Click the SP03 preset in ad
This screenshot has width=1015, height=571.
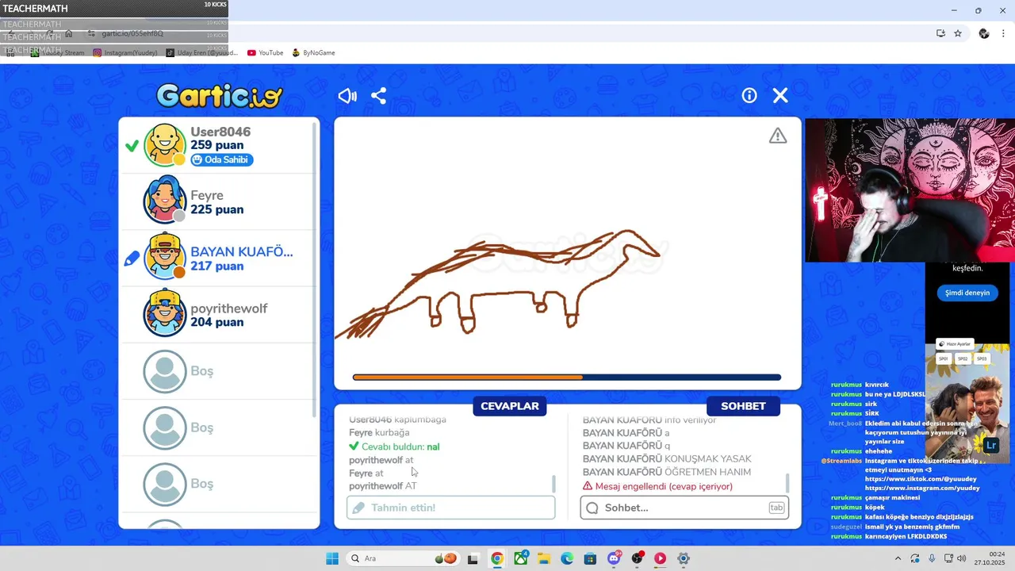(x=982, y=358)
